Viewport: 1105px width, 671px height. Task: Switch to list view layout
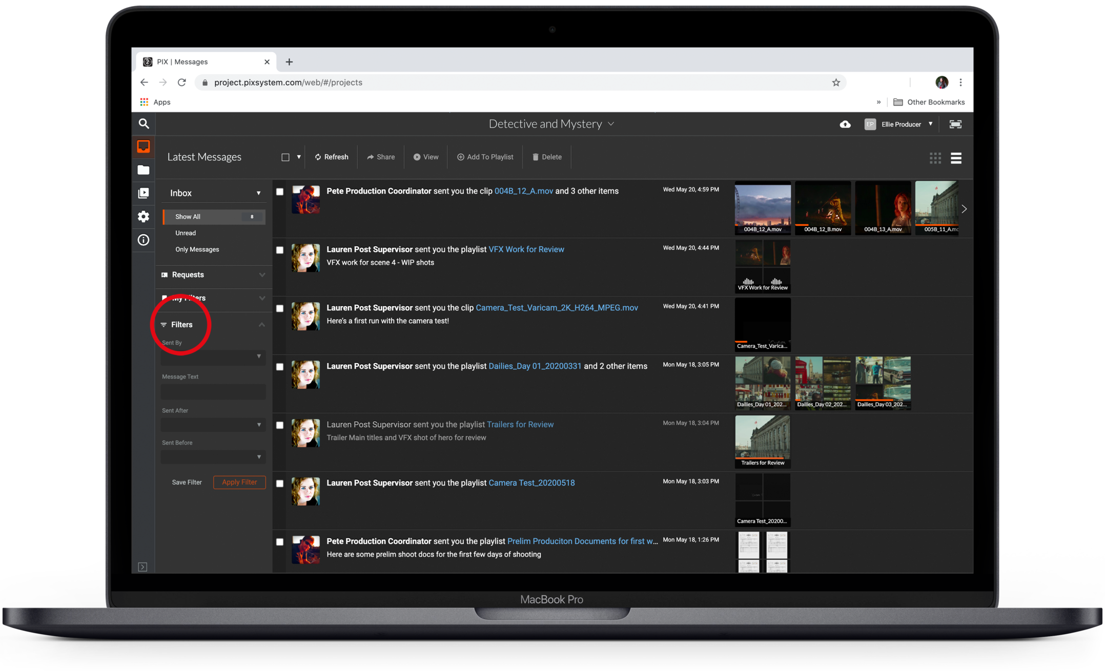point(956,158)
